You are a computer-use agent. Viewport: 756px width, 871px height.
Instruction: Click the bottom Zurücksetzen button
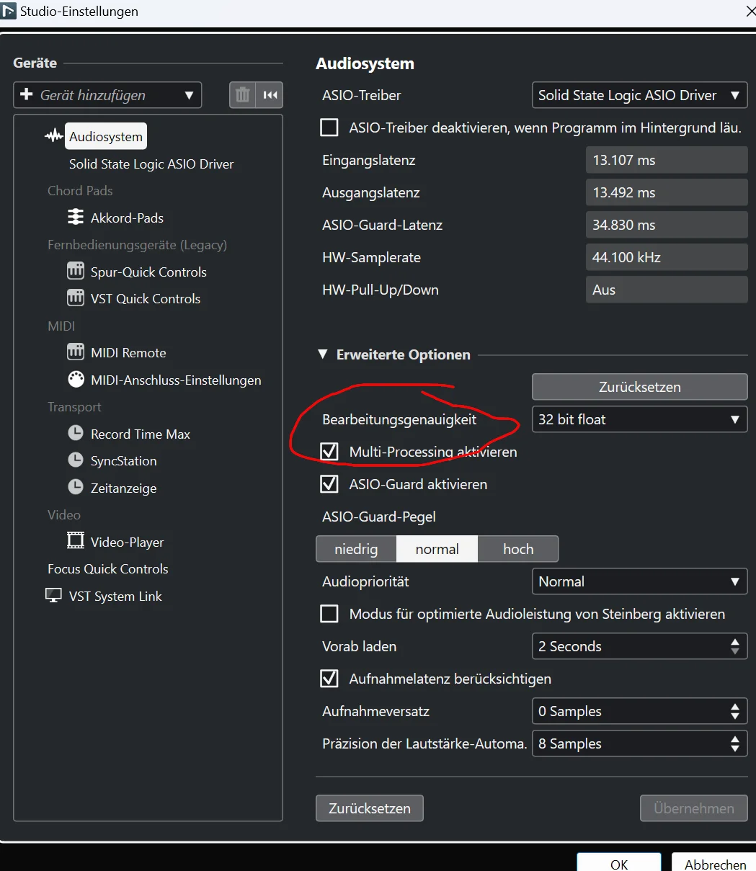click(x=370, y=808)
